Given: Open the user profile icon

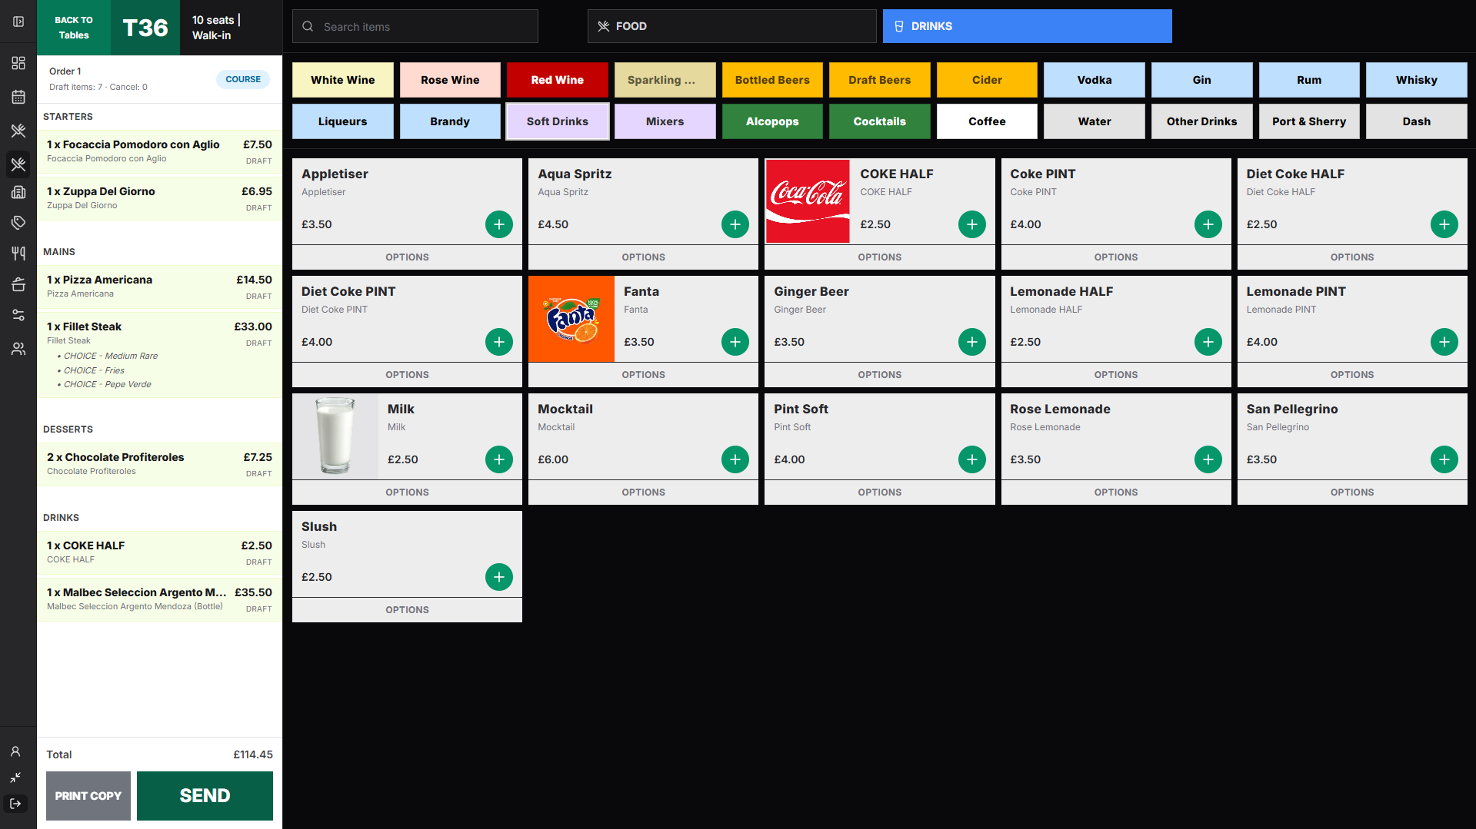Looking at the screenshot, I should (15, 751).
